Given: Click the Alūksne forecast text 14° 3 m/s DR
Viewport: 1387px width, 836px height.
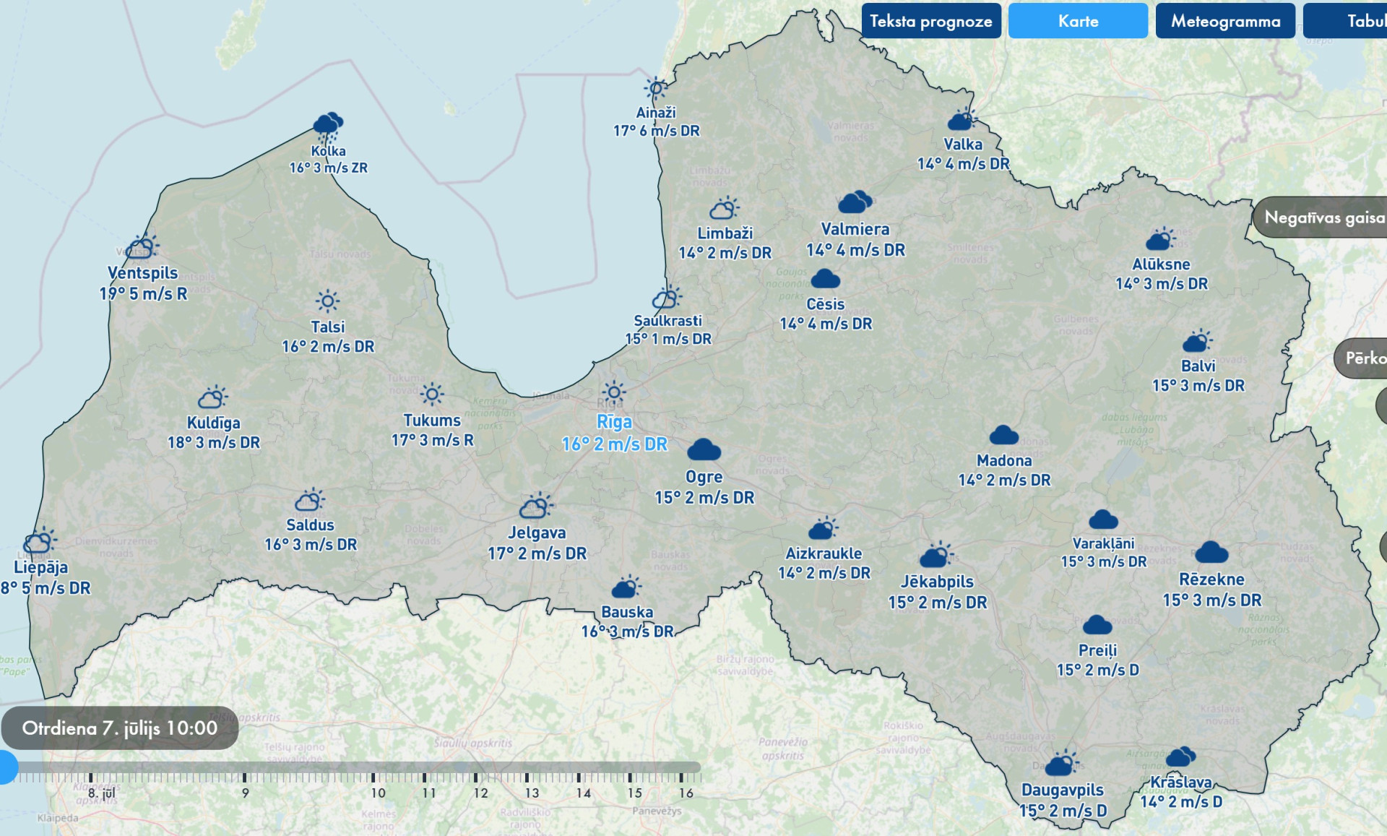Looking at the screenshot, I should [x=1161, y=284].
